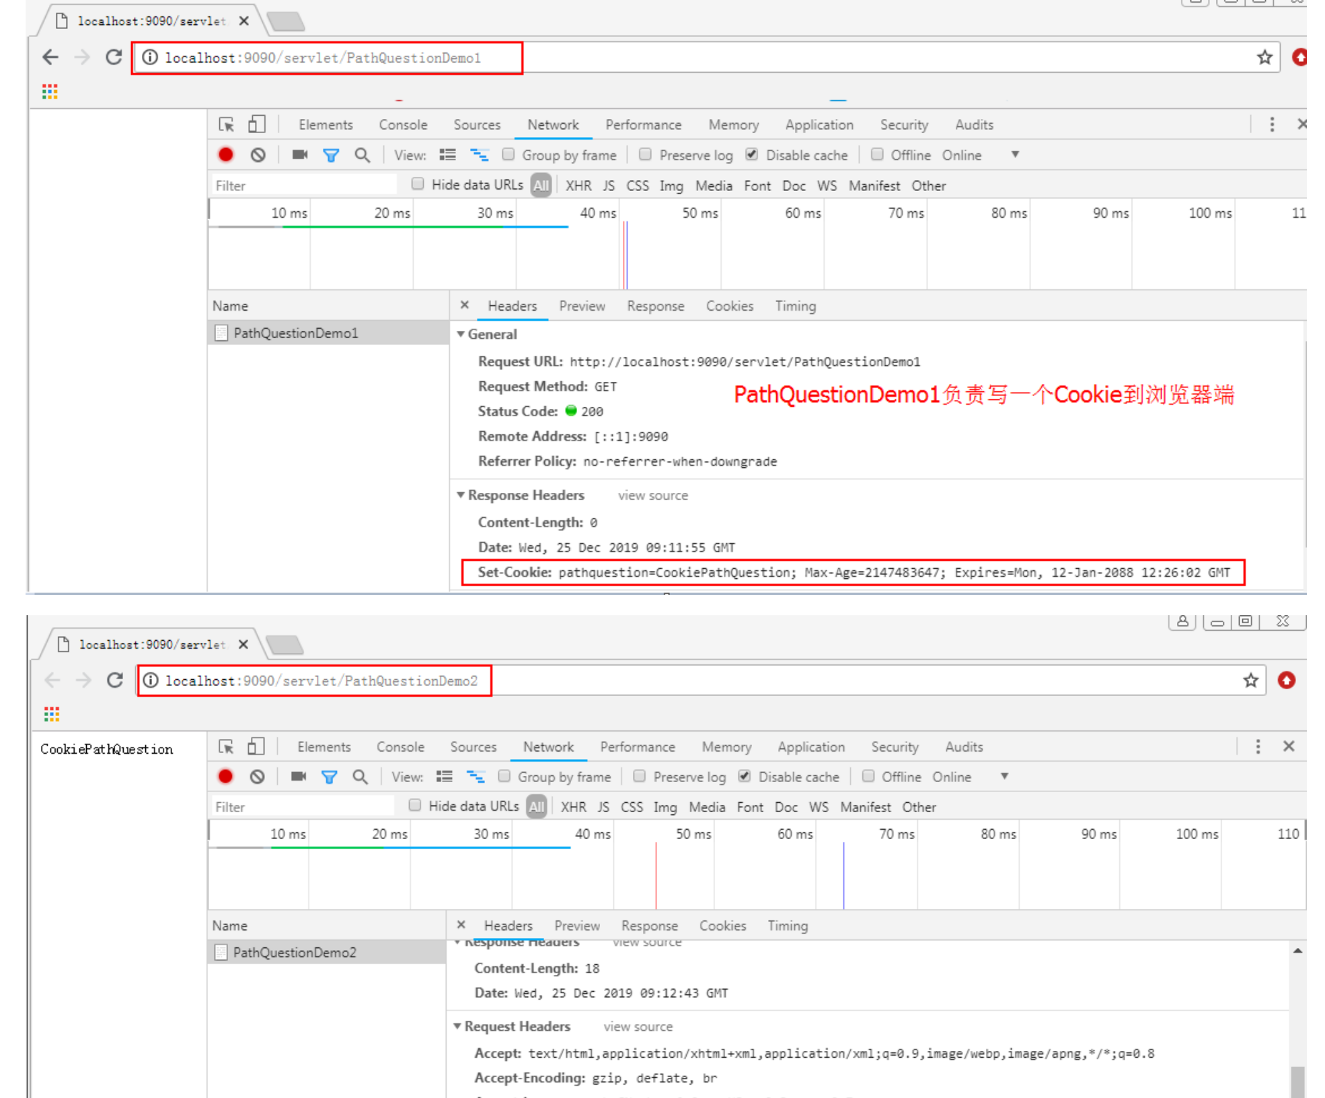Switch to Console tab in top DevTools
This screenshot has width=1325, height=1098.
tap(403, 125)
